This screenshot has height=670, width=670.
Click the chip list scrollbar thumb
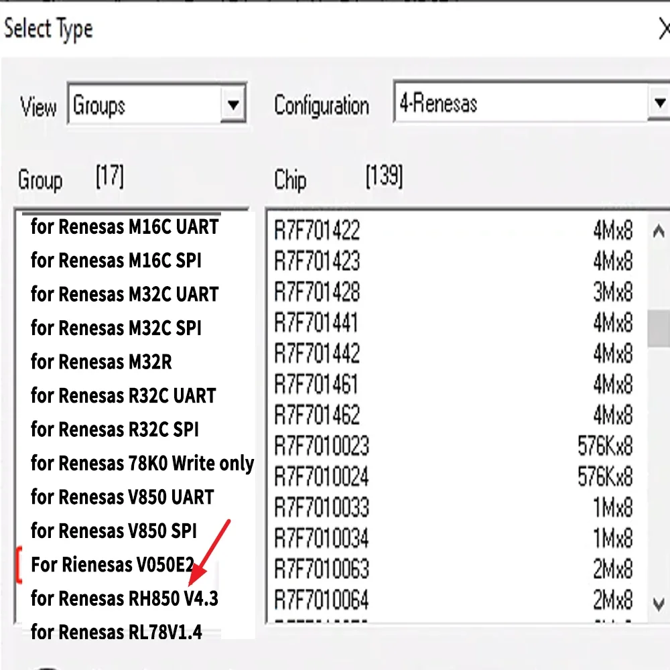click(x=659, y=328)
